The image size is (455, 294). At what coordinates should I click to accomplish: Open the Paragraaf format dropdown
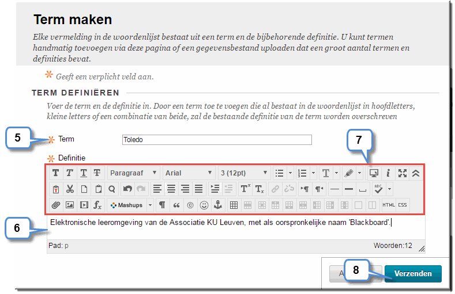[133, 173]
